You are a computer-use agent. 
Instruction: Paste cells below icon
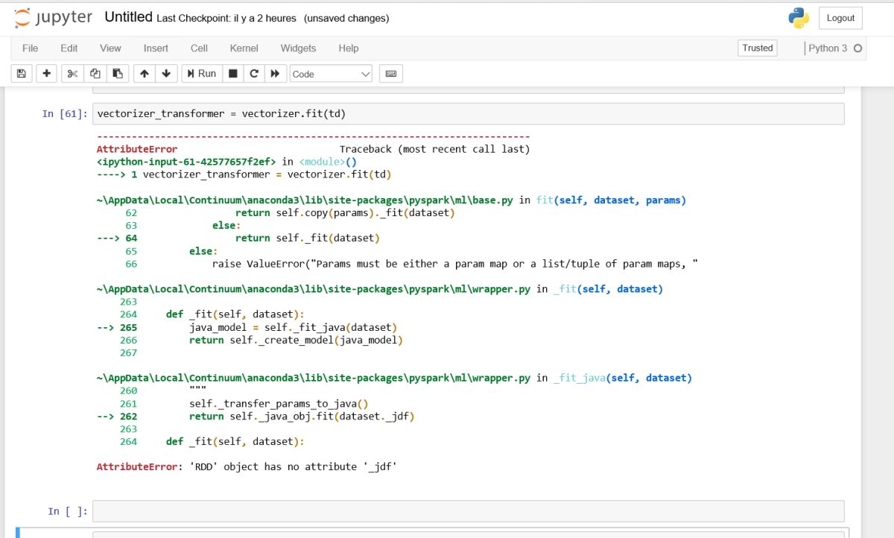(x=117, y=74)
